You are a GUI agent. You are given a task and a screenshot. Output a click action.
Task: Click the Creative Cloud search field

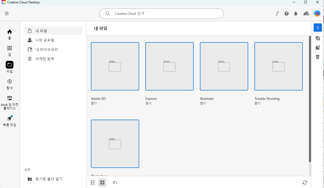tap(161, 14)
